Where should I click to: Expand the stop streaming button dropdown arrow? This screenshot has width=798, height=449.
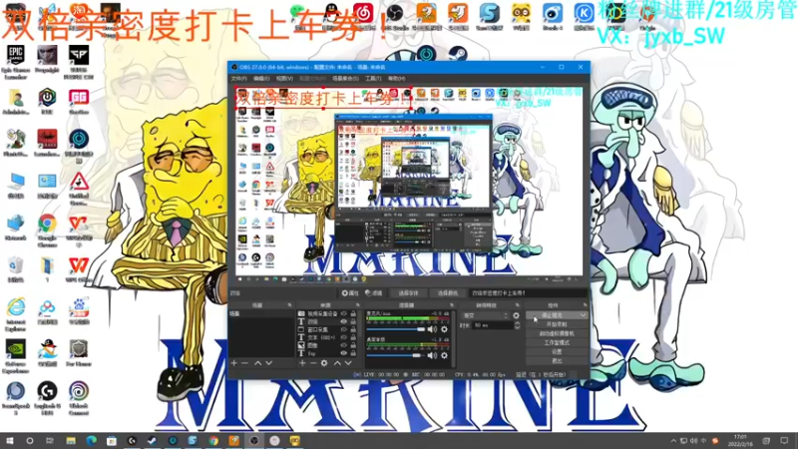pyautogui.click(x=583, y=315)
